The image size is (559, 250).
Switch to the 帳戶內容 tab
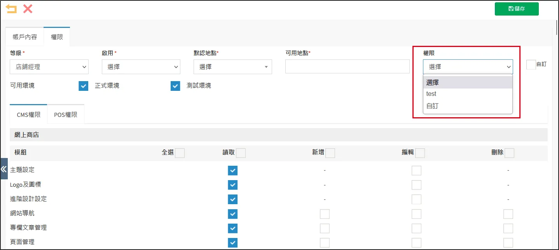[24, 36]
